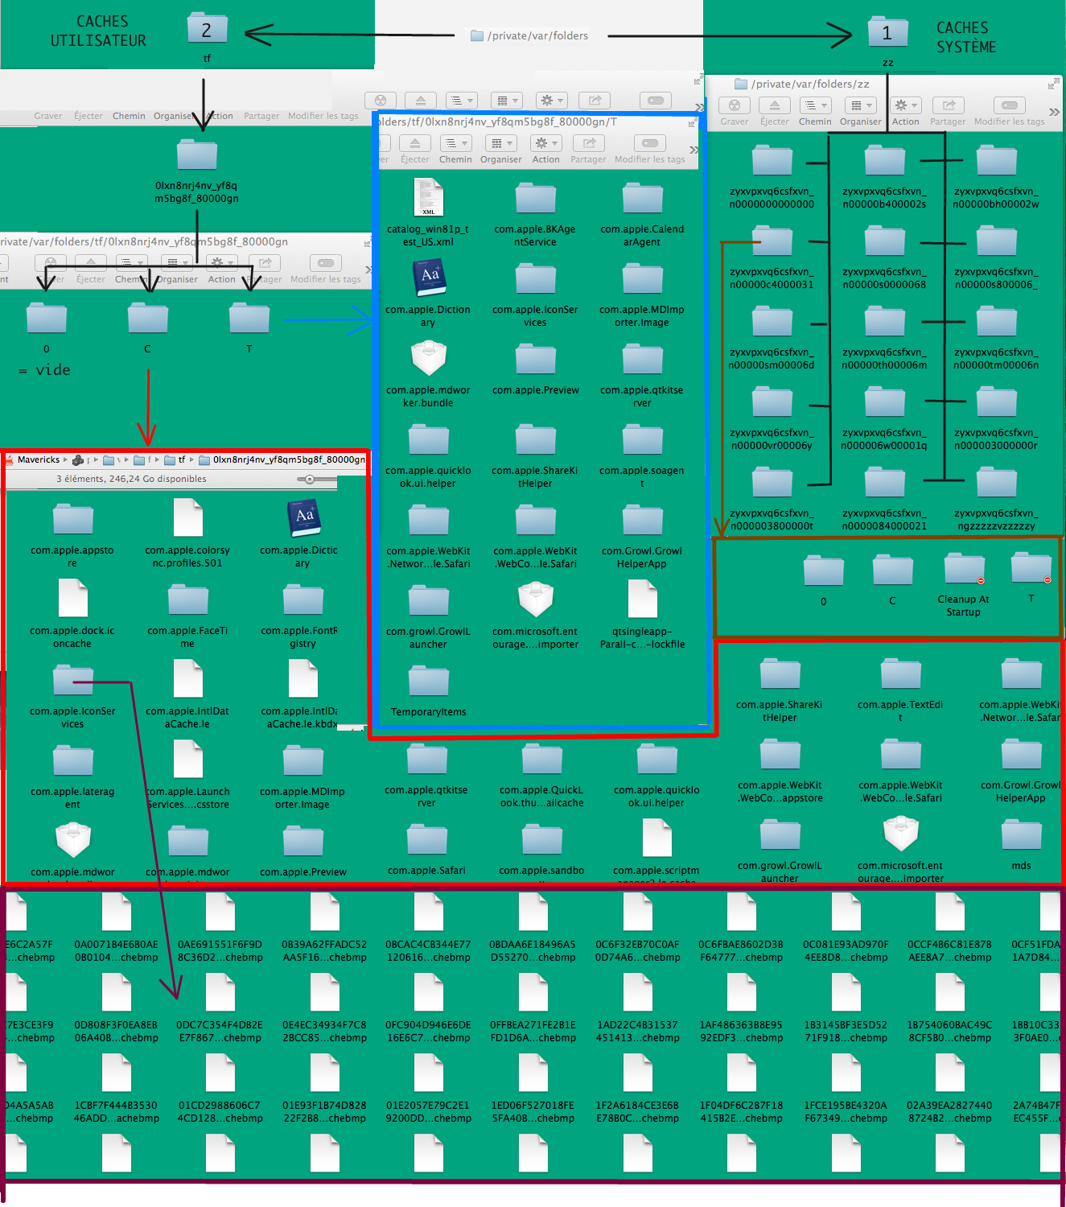This screenshot has height=1207, width=1066.
Task: Open Chemin dropdown in folders/zz window
Action: click(x=815, y=105)
